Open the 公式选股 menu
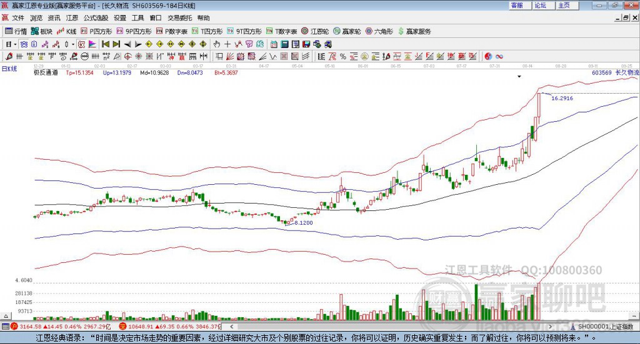 (x=96, y=18)
